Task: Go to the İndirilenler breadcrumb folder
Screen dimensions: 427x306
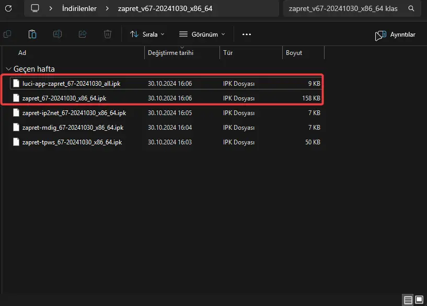Action: pos(79,8)
